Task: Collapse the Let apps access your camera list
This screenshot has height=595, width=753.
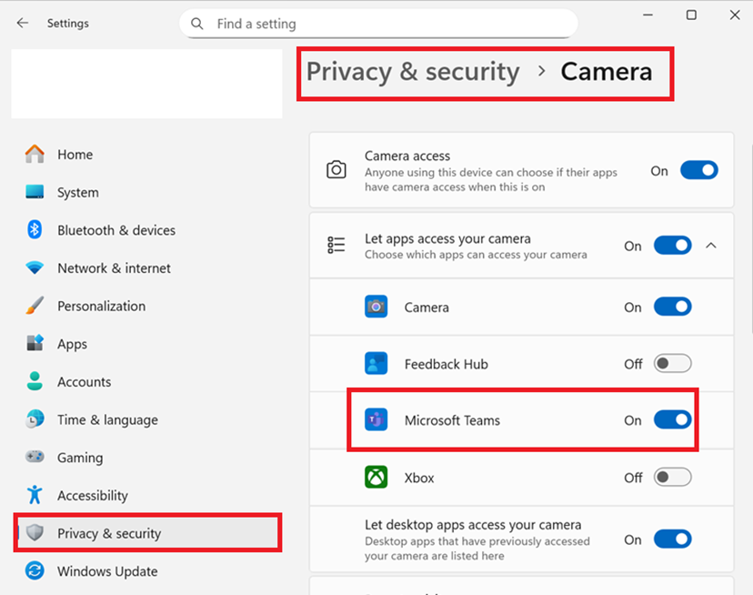Action: pyautogui.click(x=711, y=246)
